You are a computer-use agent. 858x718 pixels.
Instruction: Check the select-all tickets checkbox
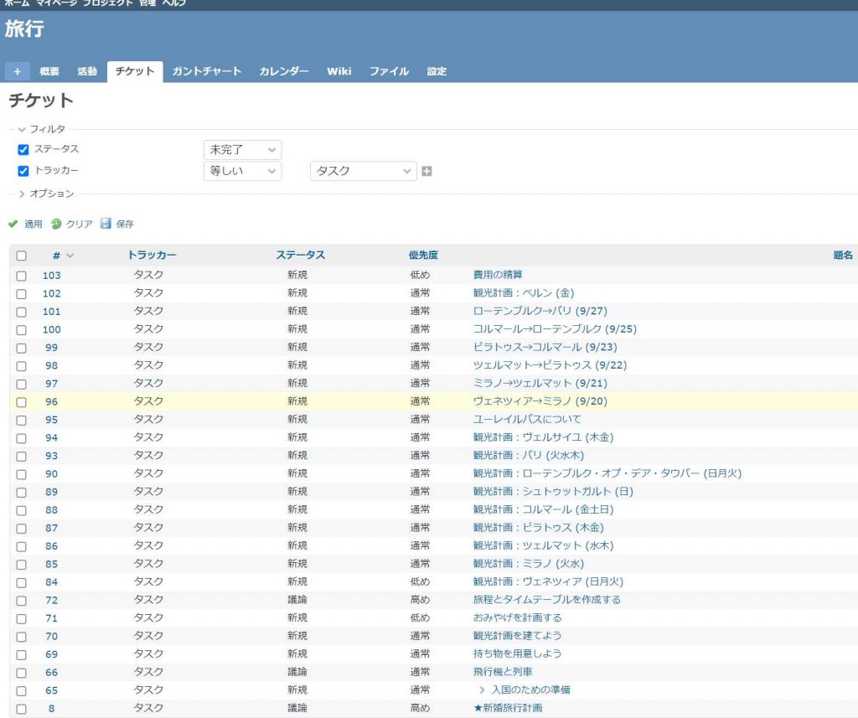pos(21,256)
